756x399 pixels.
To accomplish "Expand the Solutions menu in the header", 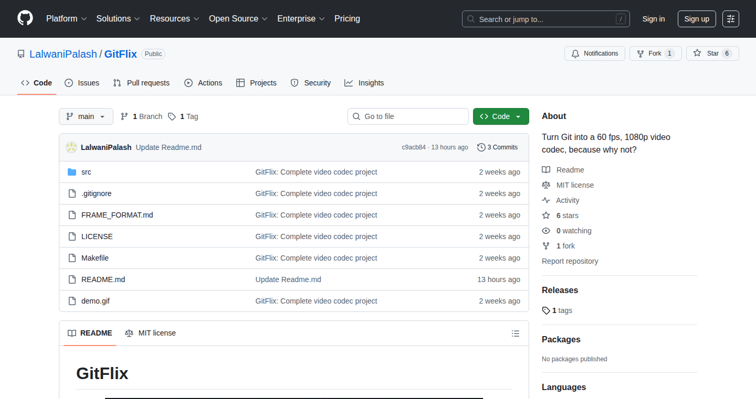I will [x=118, y=18].
